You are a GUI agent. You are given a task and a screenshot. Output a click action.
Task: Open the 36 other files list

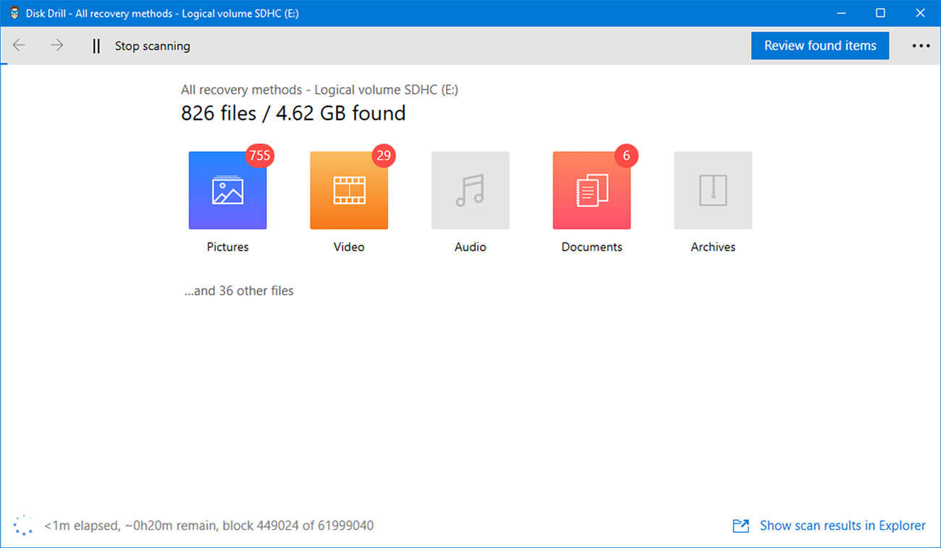click(239, 290)
